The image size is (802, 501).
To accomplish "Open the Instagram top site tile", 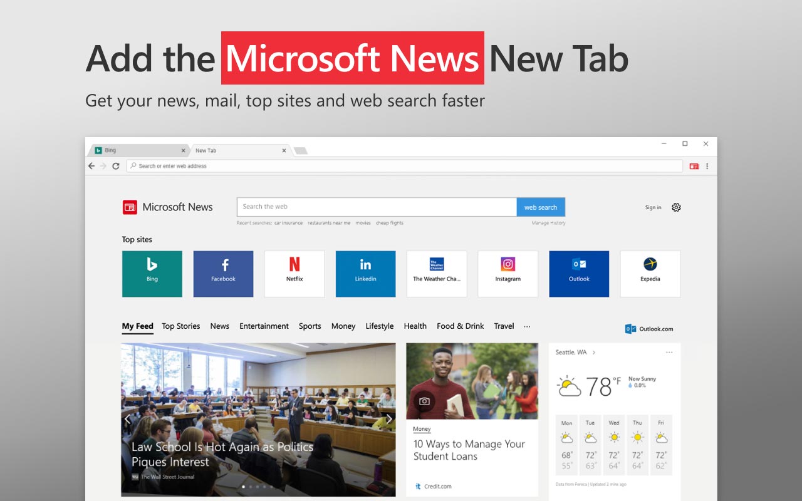I will 508,274.
